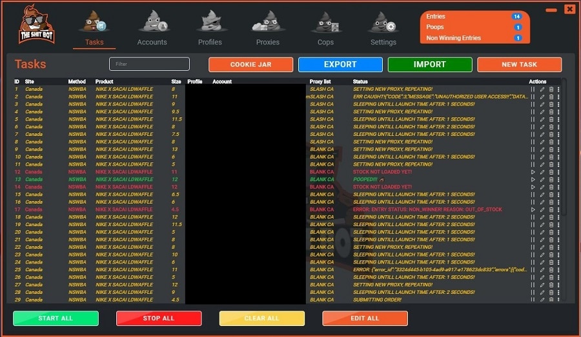The image size is (581, 337).
Task: Click the Entries count badge
Action: tap(516, 16)
